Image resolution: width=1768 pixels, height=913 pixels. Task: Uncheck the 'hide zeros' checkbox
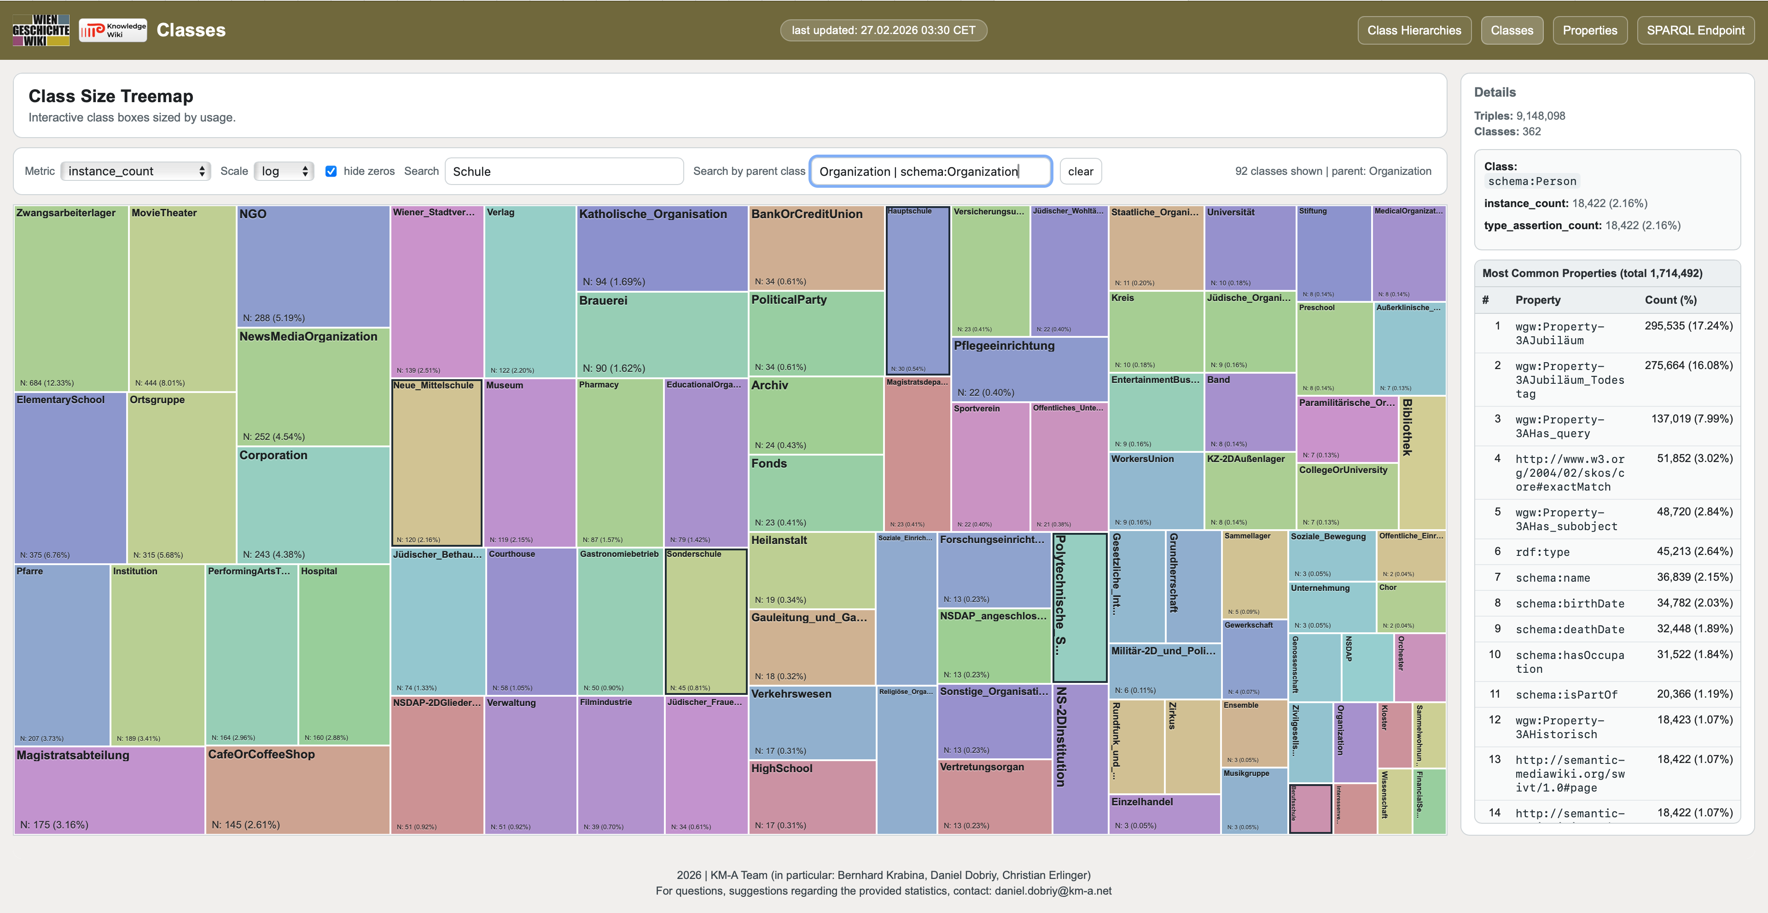331,171
